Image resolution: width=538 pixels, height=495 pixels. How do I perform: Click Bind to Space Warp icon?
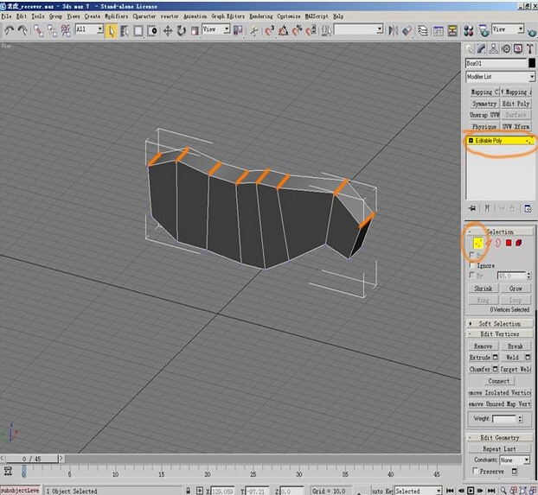pyautogui.click(x=66, y=31)
